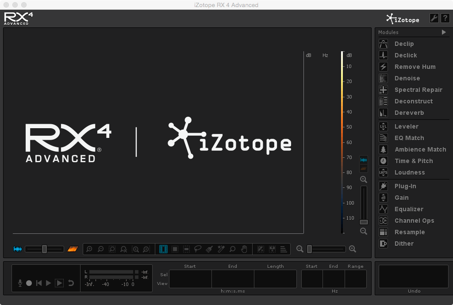Zoom to selection with dashed magnifier icon
The height and width of the screenshot is (305, 453).
pos(112,249)
